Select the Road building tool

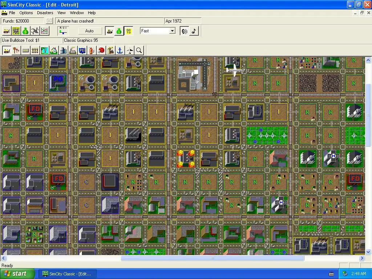(26, 50)
